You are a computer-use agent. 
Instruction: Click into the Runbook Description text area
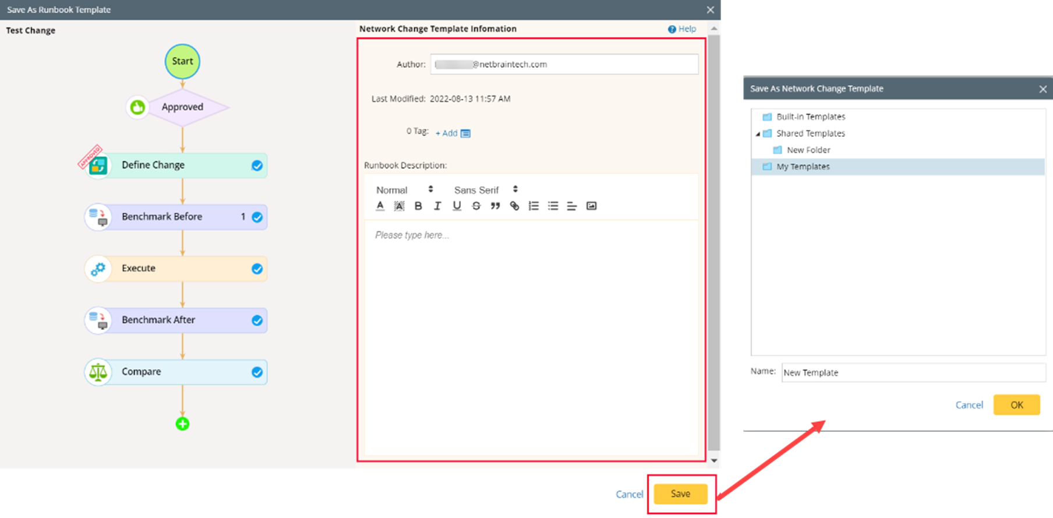531,337
